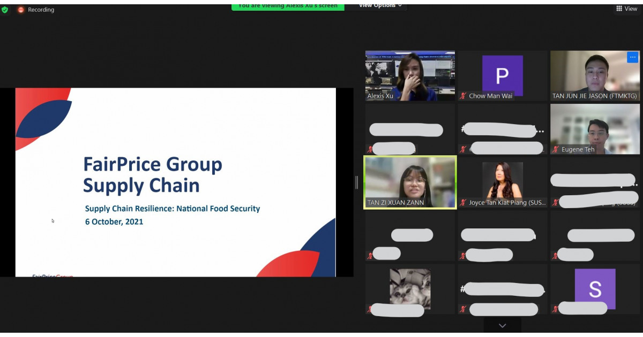
Task: Click the muted mic icon on Eugene Teh's tile
Action: (556, 149)
